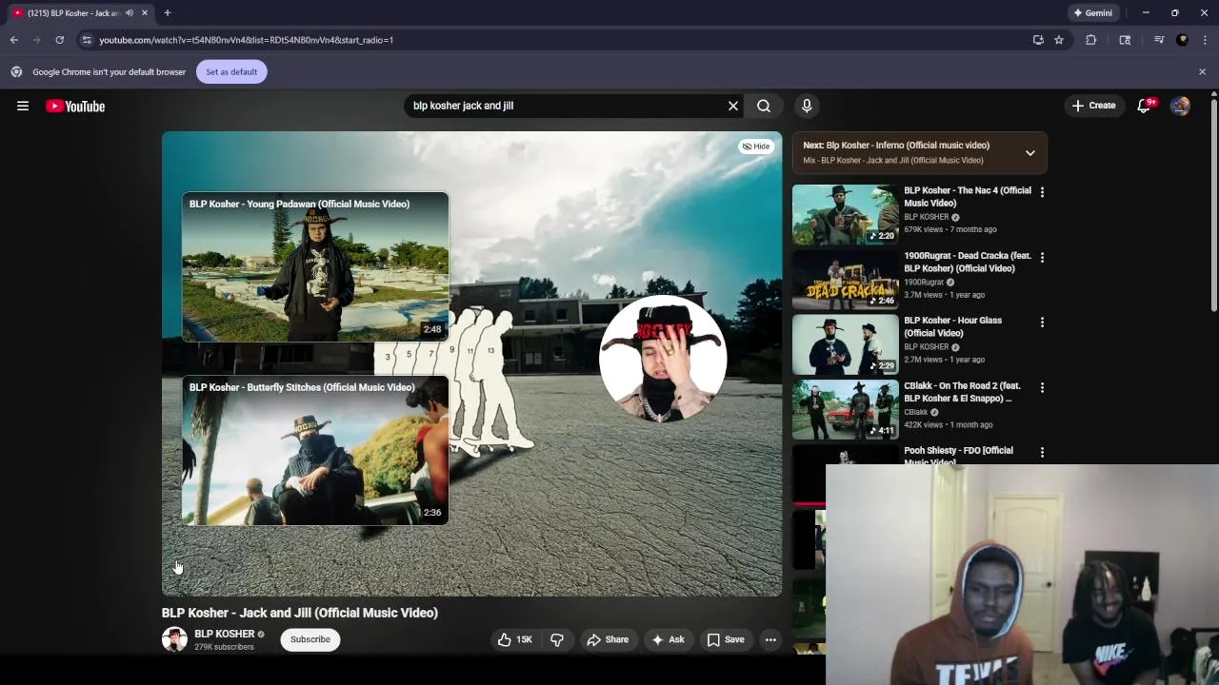1219x685 pixels.
Task: Open Young Padawan end screen card
Action: tap(315, 266)
